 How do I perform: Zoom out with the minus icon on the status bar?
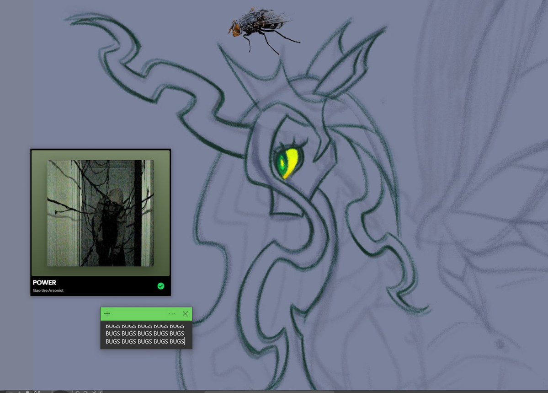point(10,392)
